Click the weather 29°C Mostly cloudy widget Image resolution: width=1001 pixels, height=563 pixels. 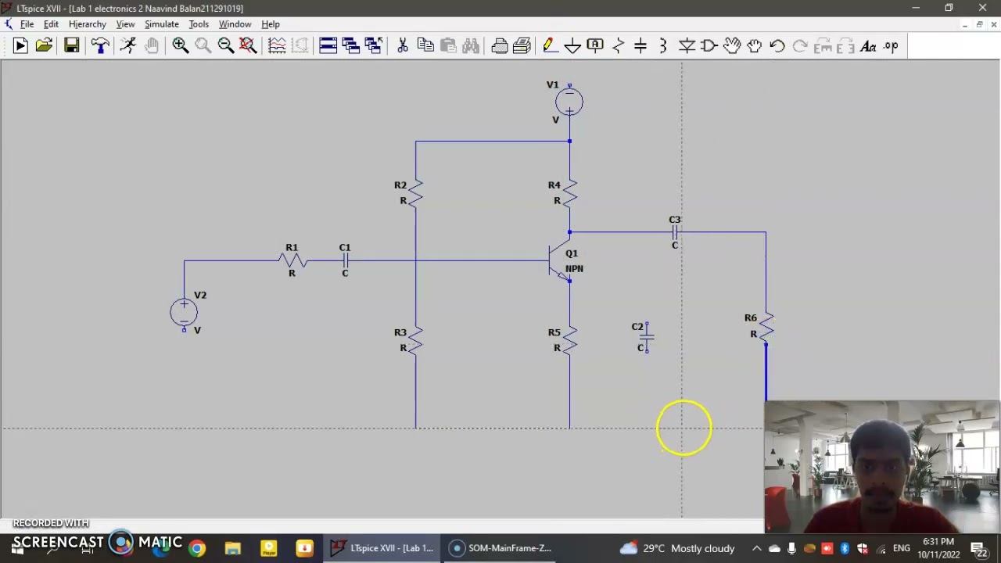tap(677, 548)
